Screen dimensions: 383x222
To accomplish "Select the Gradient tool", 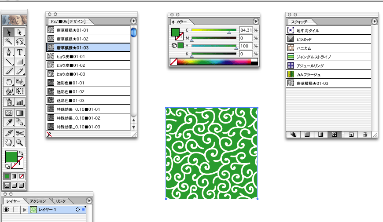I will (x=19, y=113).
